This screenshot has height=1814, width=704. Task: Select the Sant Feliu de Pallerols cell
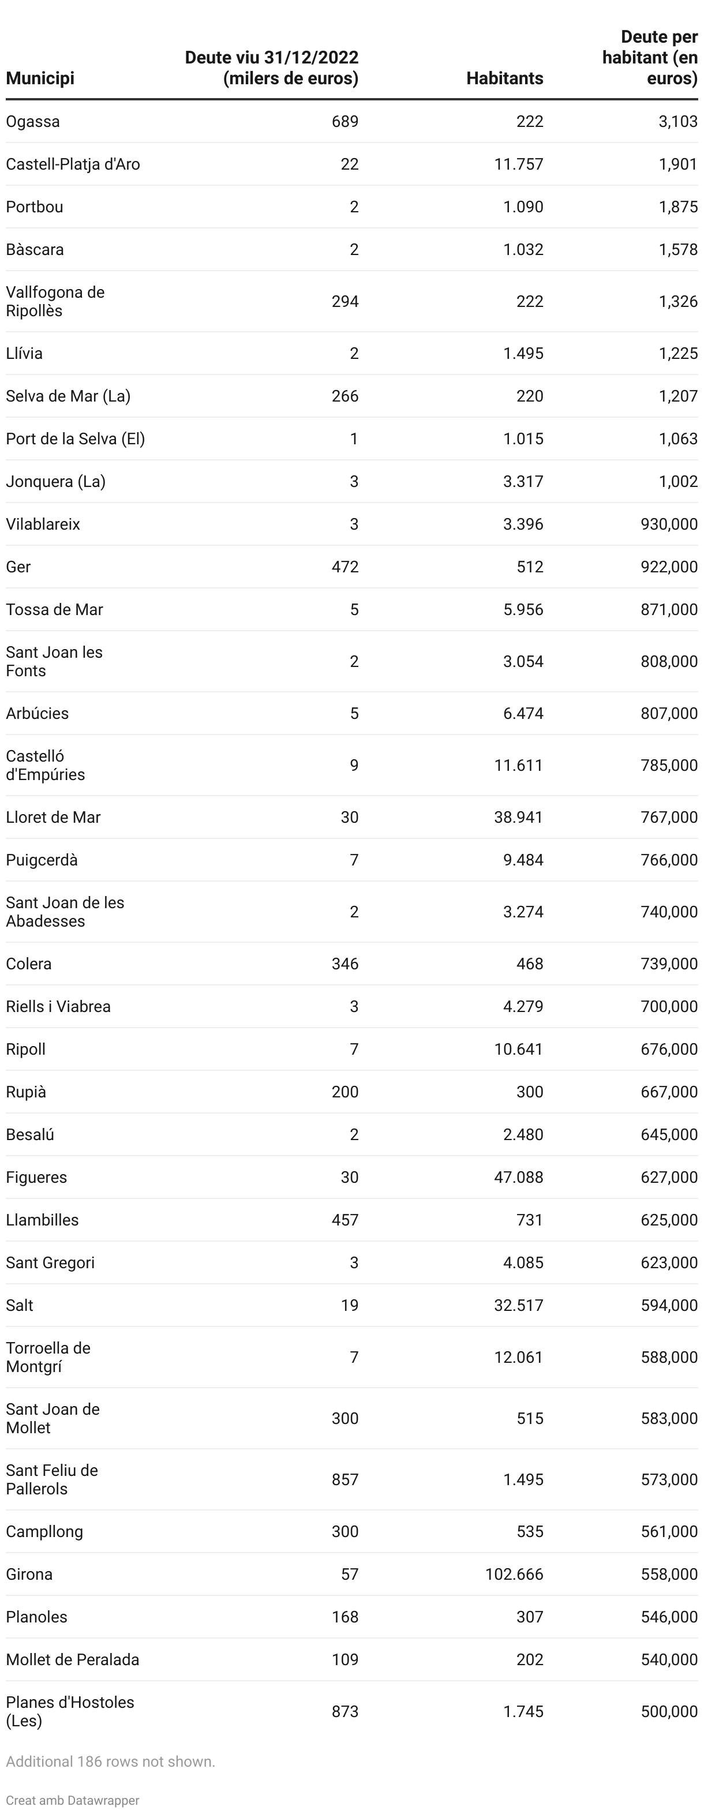[52, 1479]
